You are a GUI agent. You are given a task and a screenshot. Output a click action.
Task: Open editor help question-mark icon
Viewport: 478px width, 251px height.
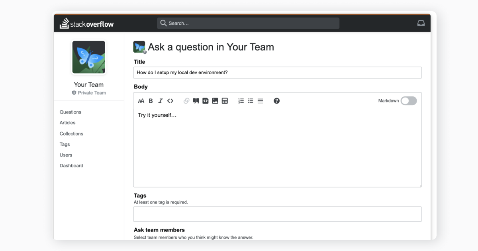(x=277, y=101)
